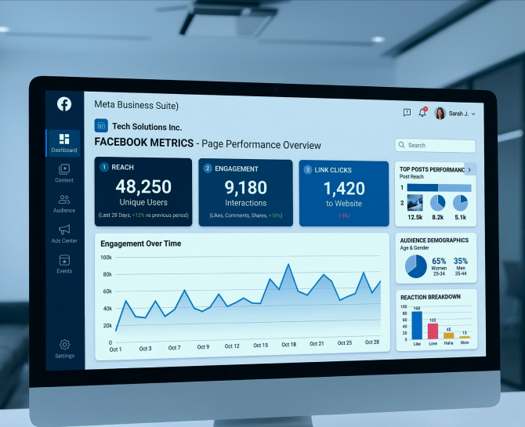Screen dimensions: 525x427
Task: Click the yellow Haha reaction bar
Action: tap(449, 335)
